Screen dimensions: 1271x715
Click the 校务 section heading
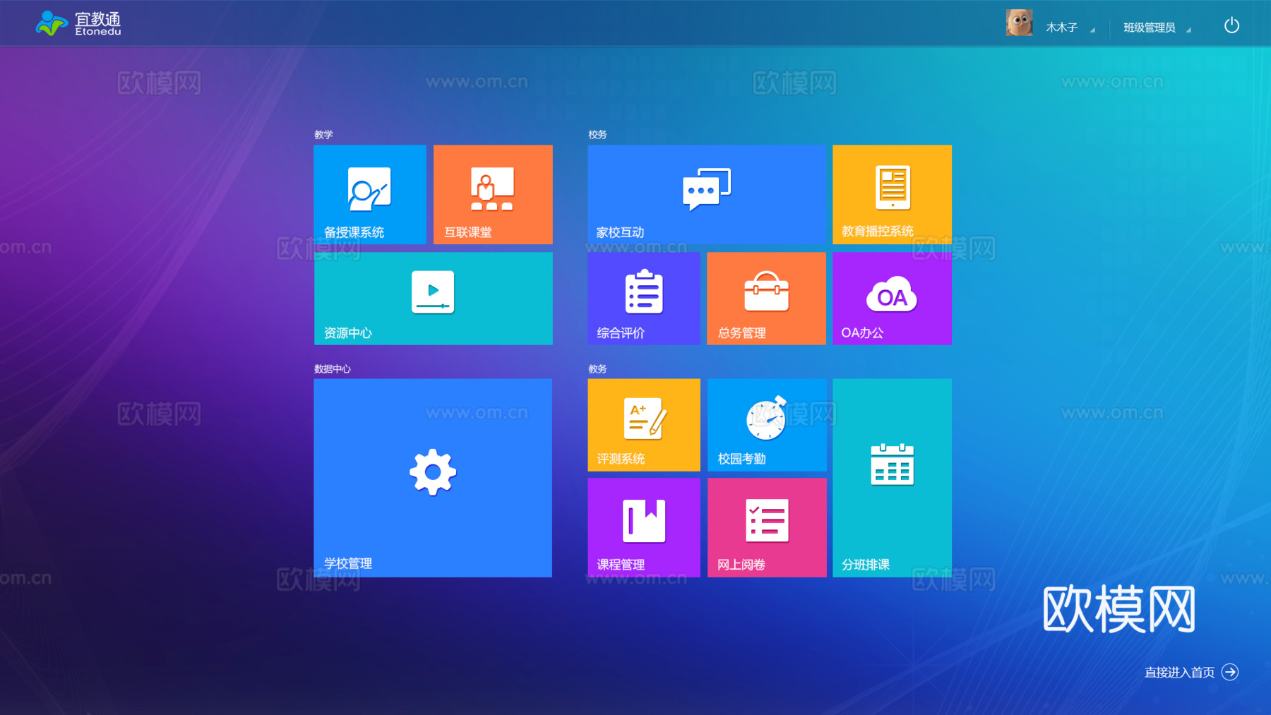(597, 134)
